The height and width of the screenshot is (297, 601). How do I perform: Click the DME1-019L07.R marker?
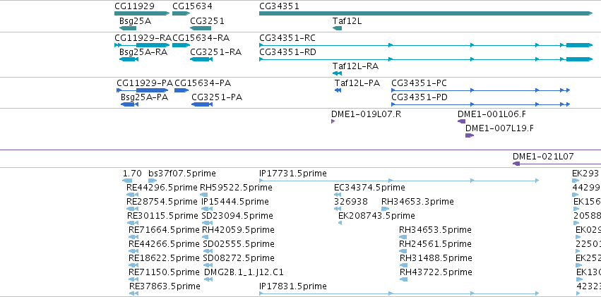pos(333,121)
